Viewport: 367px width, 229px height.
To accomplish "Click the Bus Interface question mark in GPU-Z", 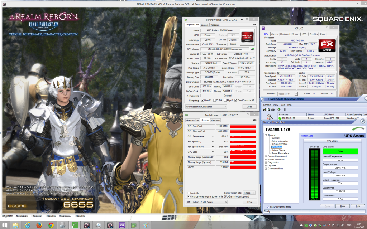I will (x=254, y=58).
